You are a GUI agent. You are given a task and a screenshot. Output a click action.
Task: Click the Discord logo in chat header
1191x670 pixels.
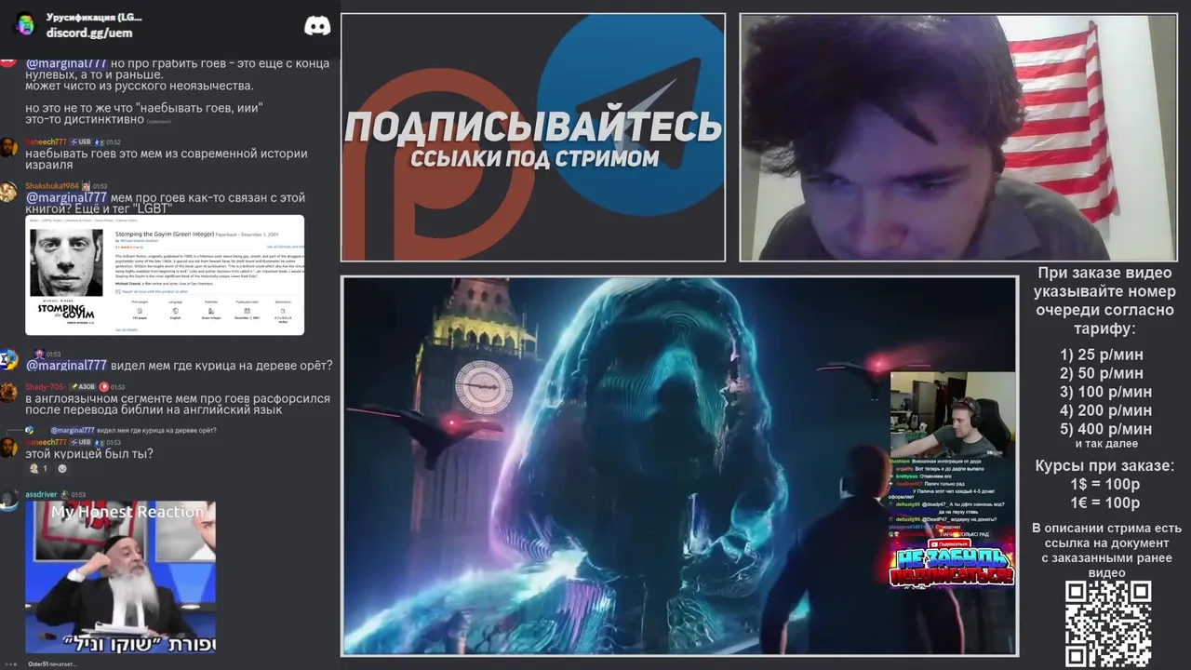[317, 25]
